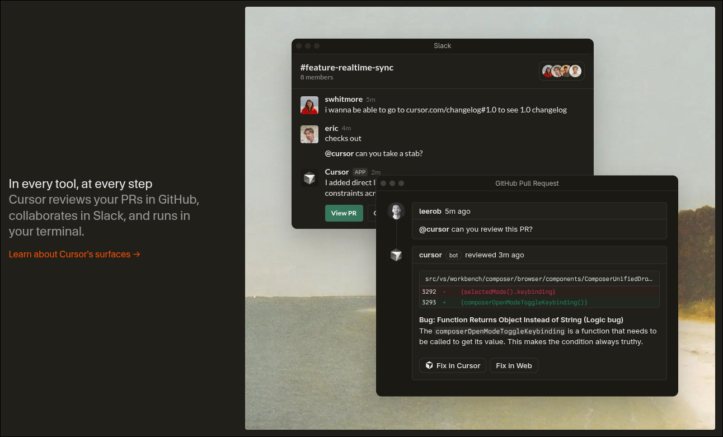
Task: Click the 8 members count in Slack
Action: coord(316,77)
